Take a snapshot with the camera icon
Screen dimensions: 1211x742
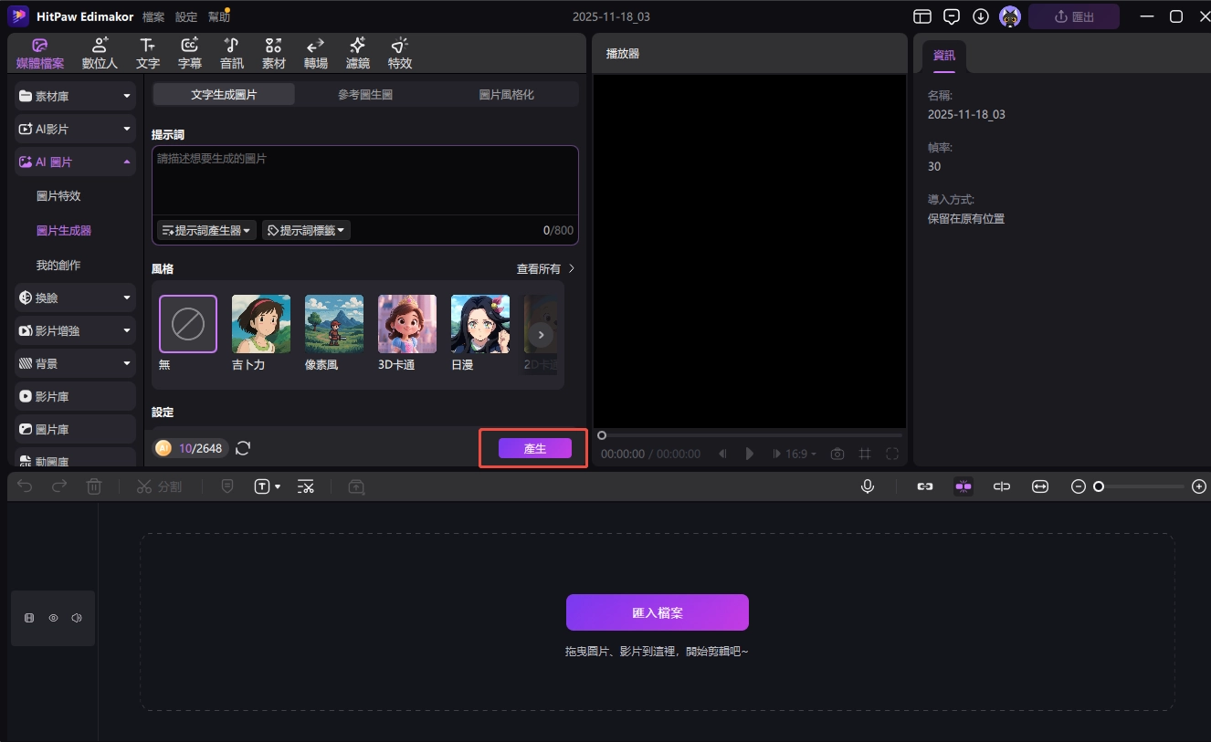point(837,453)
